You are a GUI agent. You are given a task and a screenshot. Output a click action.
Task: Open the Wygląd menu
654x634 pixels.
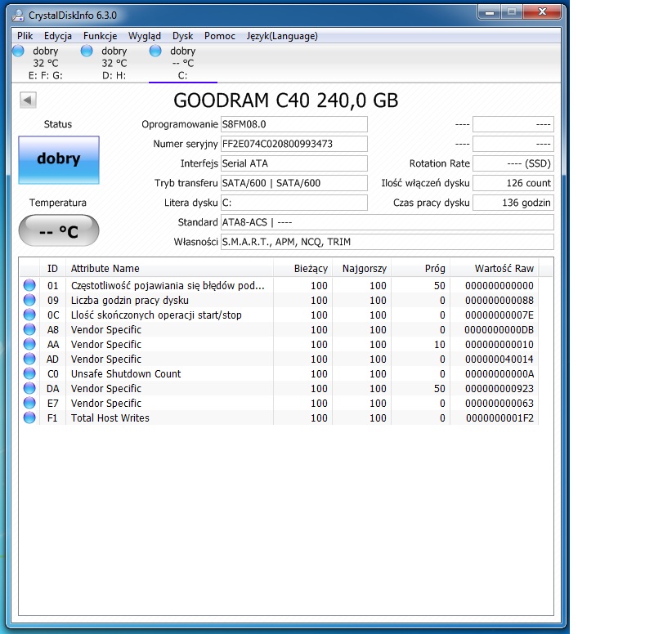pyautogui.click(x=145, y=36)
